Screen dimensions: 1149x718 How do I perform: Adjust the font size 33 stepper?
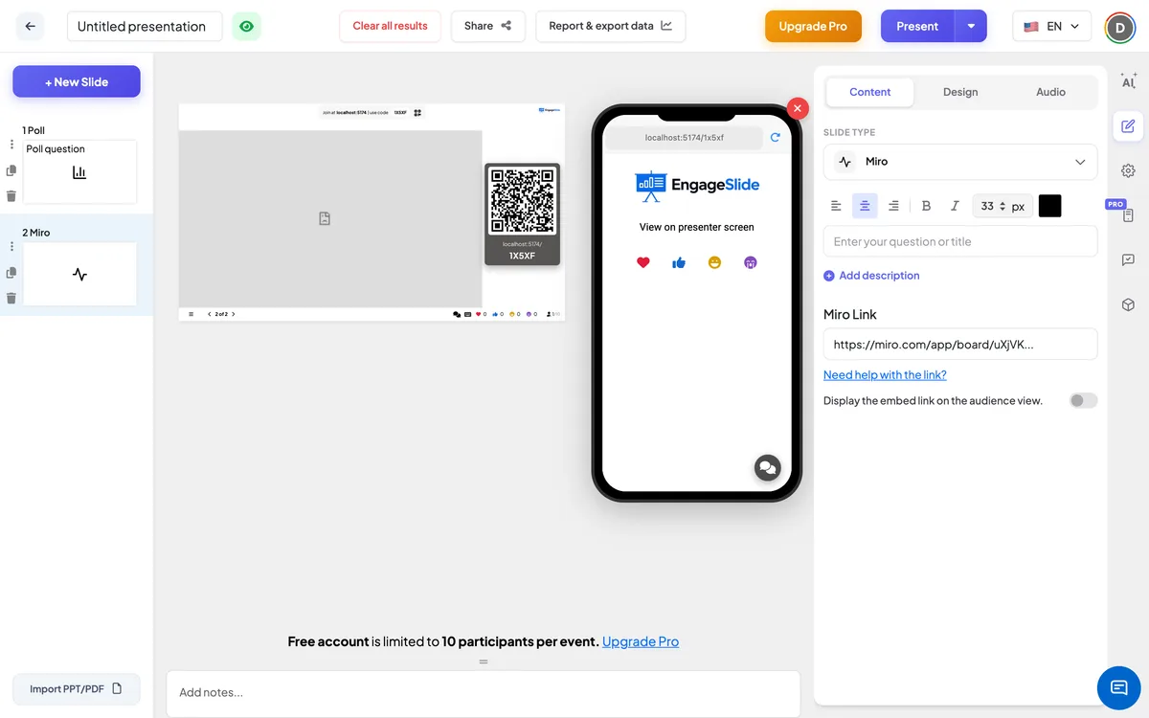click(1003, 206)
